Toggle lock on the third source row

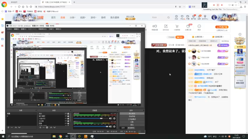[x=68, y=119]
